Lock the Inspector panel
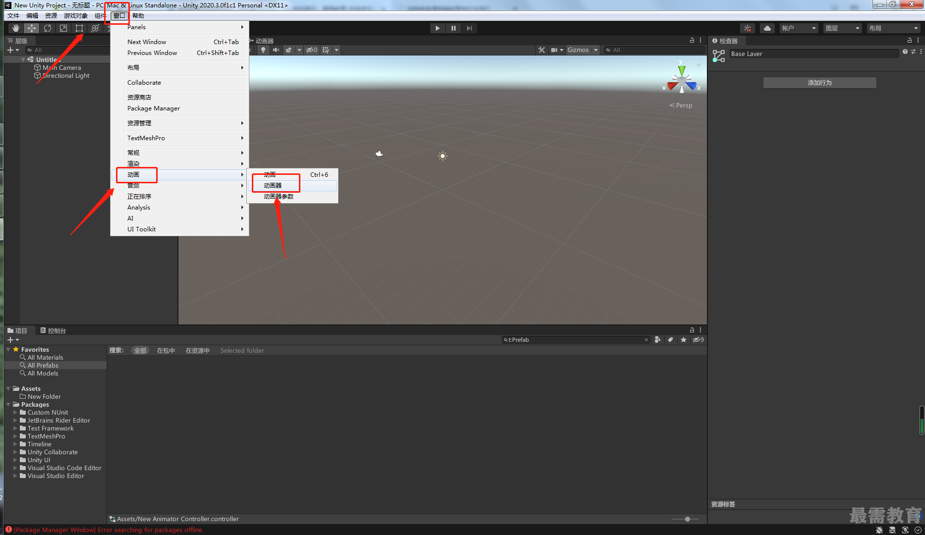 910,41
